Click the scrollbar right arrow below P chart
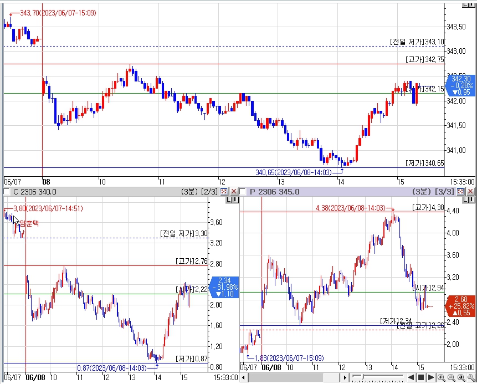The height and width of the screenshot is (384, 477). (x=345, y=377)
